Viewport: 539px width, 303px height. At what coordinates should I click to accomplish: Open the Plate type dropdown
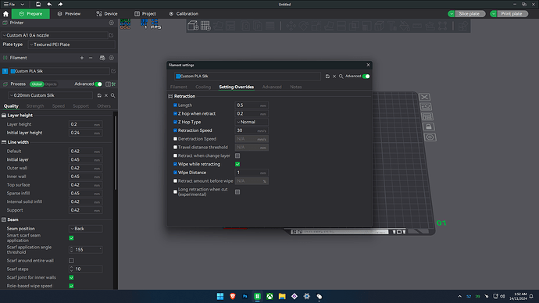click(72, 45)
